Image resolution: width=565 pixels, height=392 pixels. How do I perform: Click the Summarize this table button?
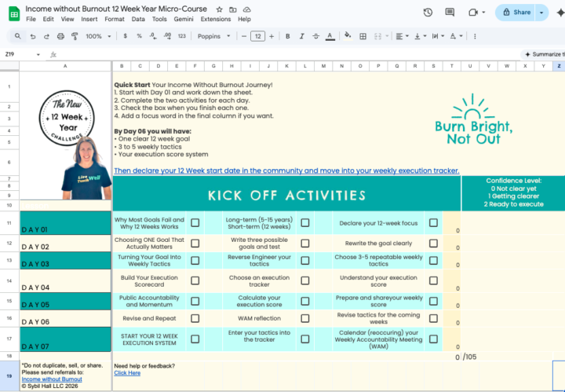click(x=543, y=54)
